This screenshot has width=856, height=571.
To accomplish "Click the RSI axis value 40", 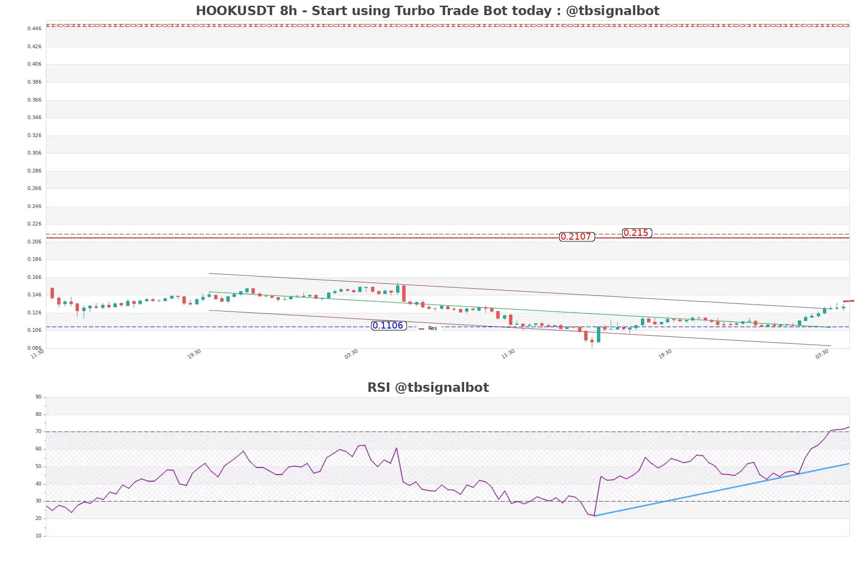I will tap(38, 484).
